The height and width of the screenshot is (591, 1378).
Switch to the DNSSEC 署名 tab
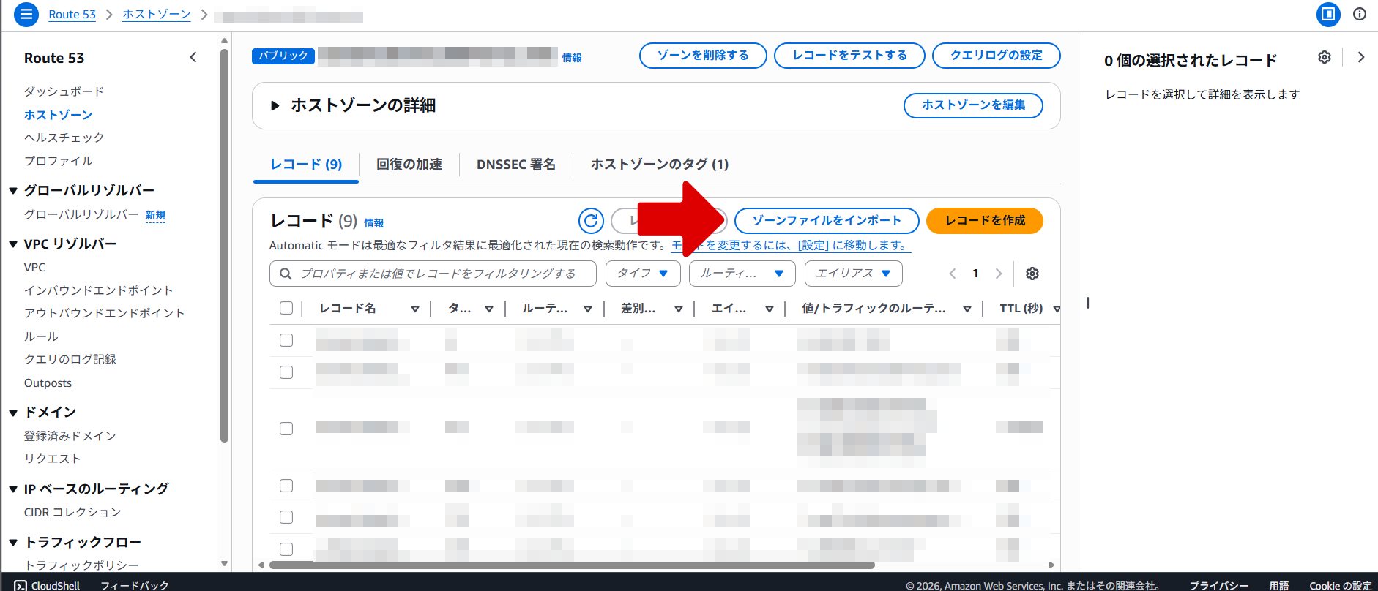tap(515, 165)
